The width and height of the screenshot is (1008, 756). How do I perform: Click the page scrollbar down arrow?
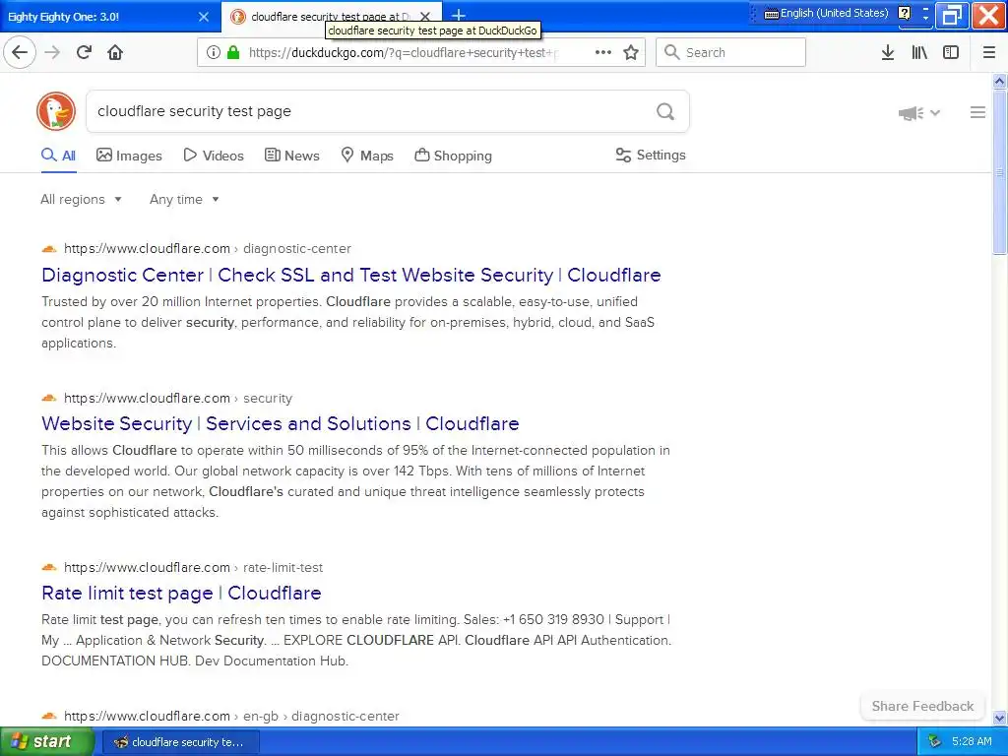pos(999,718)
